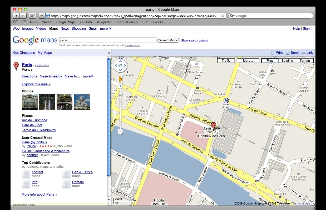Add a bookmark with the plus button
The width and height of the screenshot is (326, 210).
(x=42, y=16)
